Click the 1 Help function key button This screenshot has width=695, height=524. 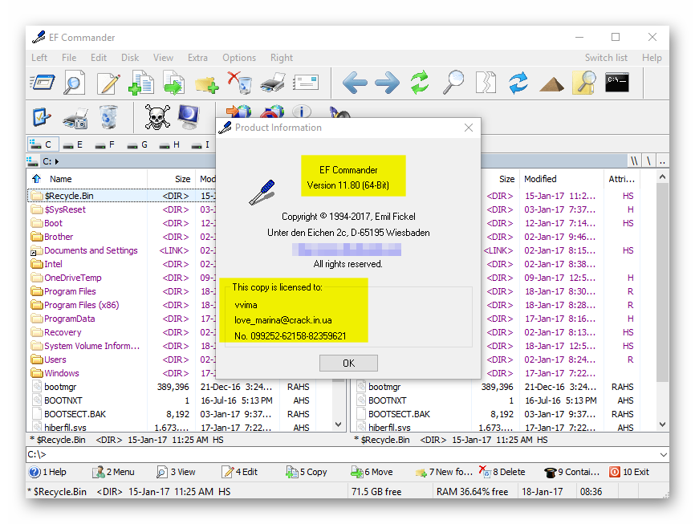[x=47, y=472]
